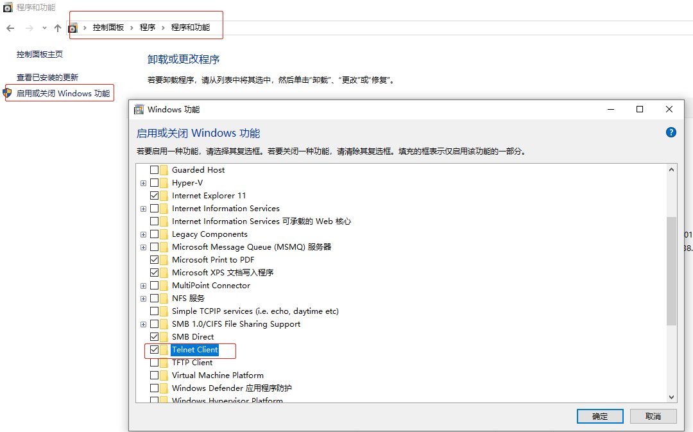The image size is (693, 432).
Task: Uncheck the Telnet Client checkbox
Action: (154, 349)
